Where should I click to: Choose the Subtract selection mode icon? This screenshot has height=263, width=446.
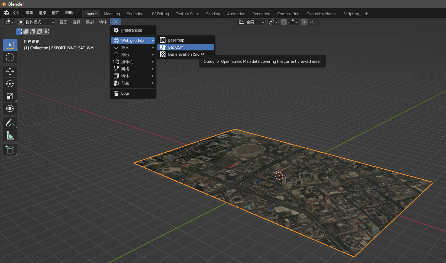click(33, 32)
